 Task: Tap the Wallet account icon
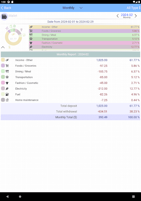point(4,17)
